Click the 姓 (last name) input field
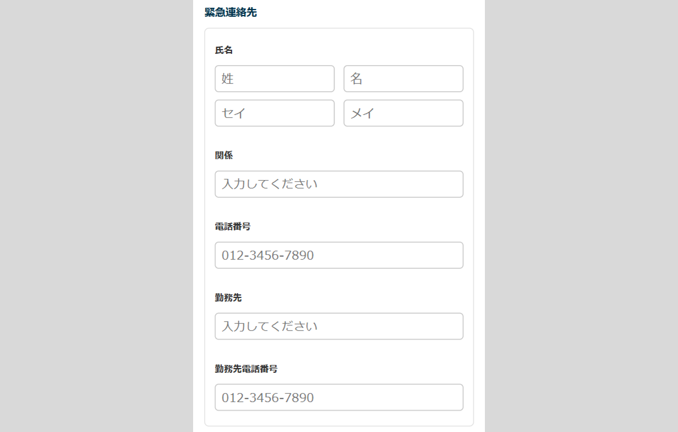The width and height of the screenshot is (678, 432). [274, 79]
